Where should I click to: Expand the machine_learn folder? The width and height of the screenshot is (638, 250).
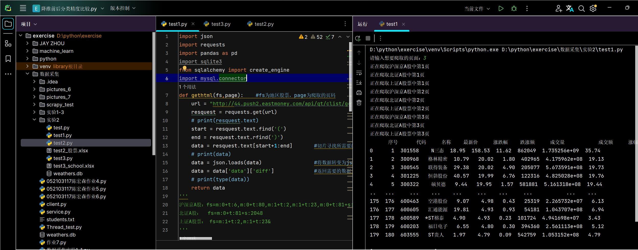[x=27, y=51]
